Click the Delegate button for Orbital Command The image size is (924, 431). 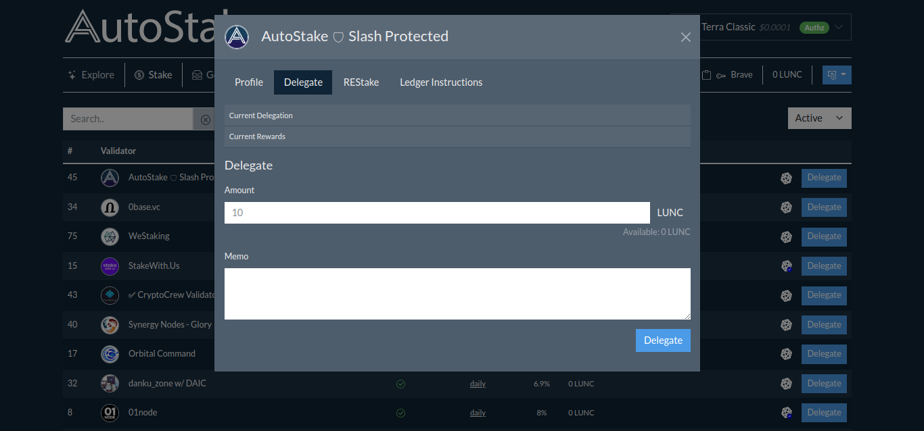(824, 354)
